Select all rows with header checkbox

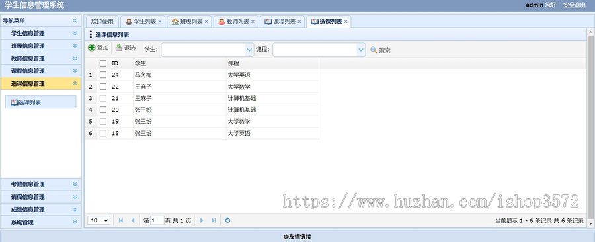tap(103, 63)
